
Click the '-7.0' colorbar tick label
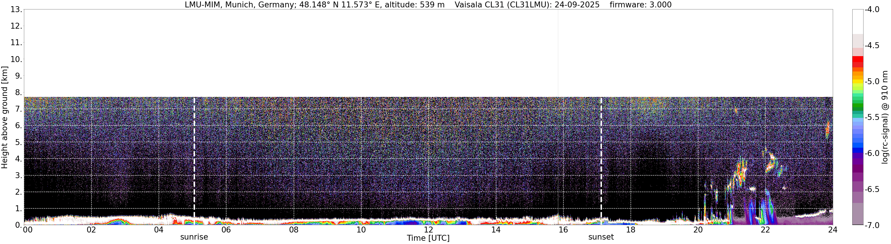click(x=872, y=225)
